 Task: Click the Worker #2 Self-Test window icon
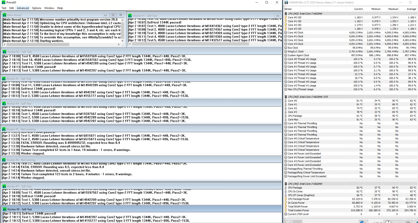(4, 52)
